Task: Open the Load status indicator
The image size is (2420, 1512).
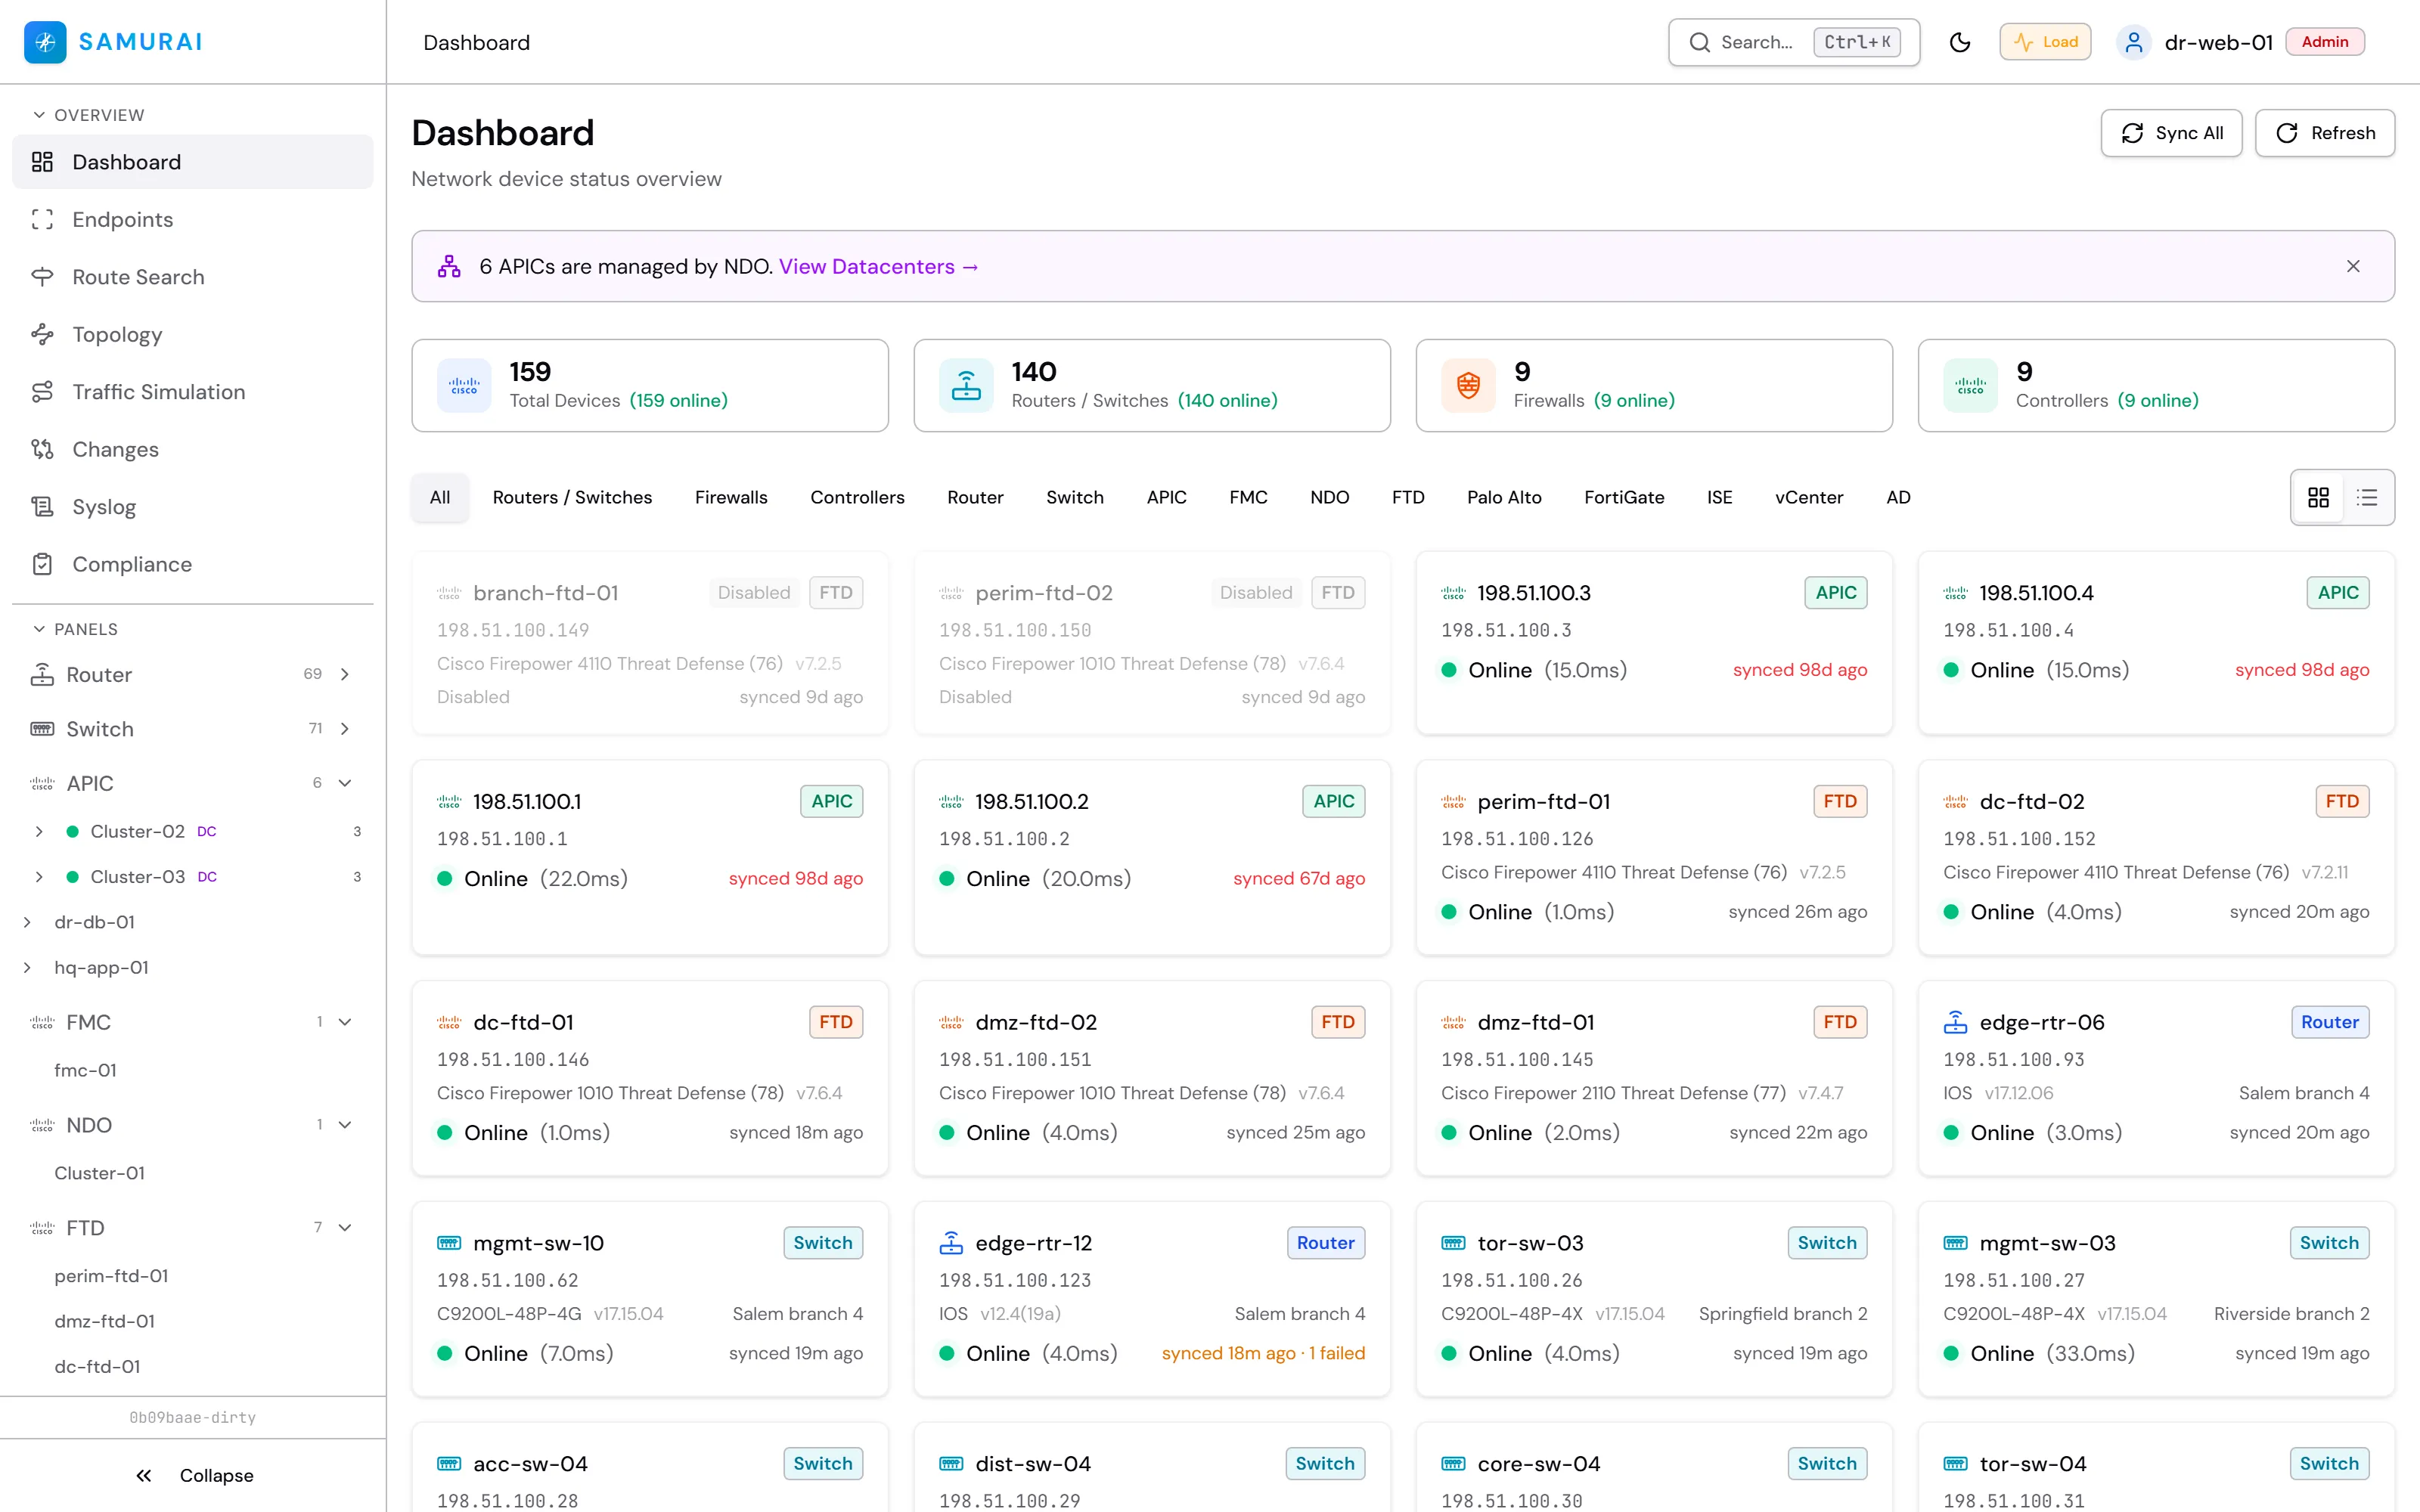Action: coord(2045,42)
